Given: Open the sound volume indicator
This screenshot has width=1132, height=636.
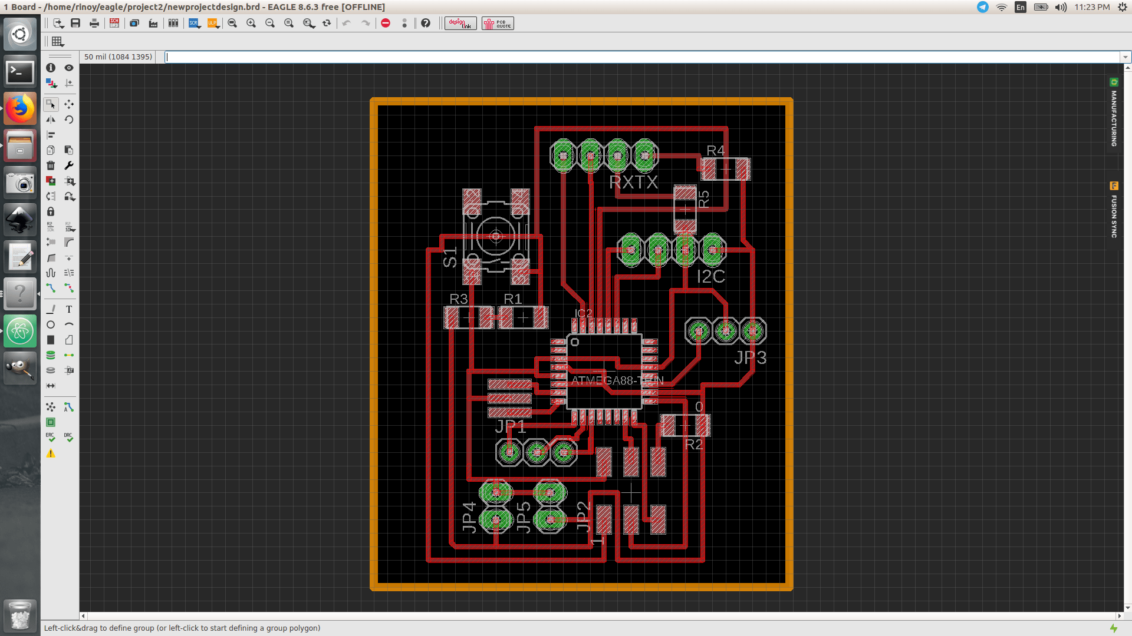Looking at the screenshot, I should 1061,7.
